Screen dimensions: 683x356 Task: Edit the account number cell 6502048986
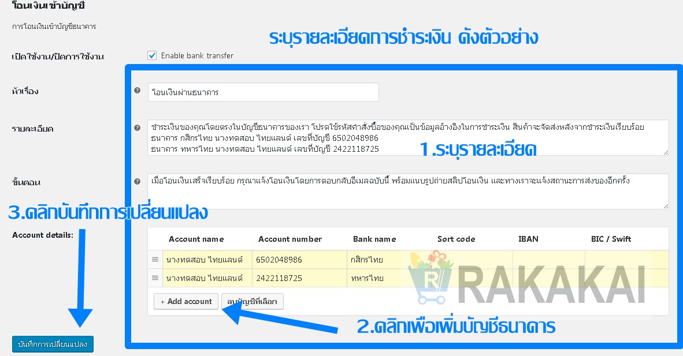[299, 260]
